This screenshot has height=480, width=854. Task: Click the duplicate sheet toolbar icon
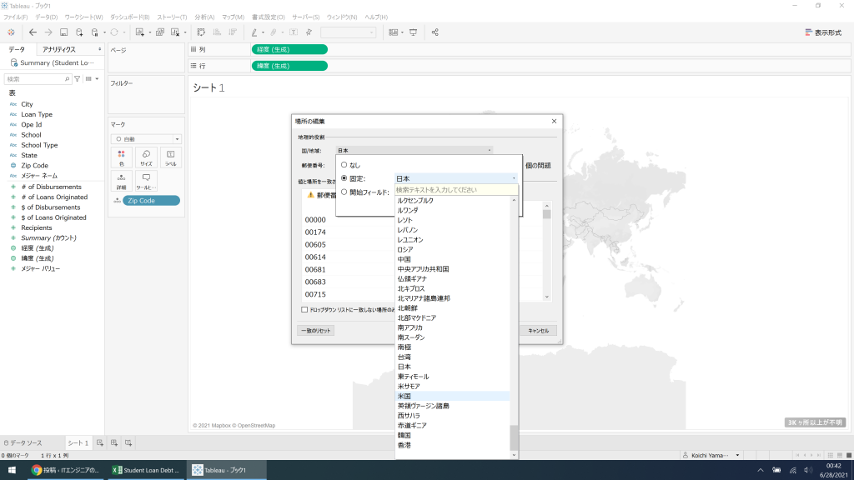click(x=160, y=32)
